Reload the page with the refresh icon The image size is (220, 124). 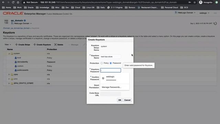pyautogui.click(x=13, y=2)
